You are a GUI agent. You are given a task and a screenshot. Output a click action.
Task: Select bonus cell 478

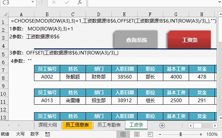pos(202,77)
